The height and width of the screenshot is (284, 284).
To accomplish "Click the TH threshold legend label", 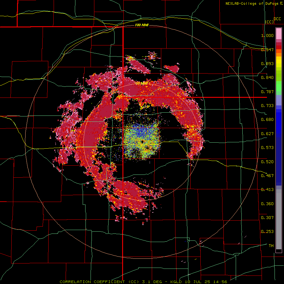I will (271, 246).
